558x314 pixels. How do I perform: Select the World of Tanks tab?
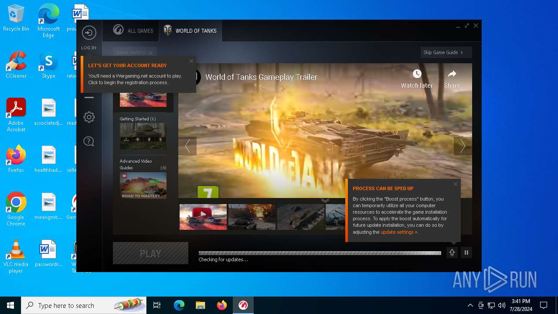[190, 31]
